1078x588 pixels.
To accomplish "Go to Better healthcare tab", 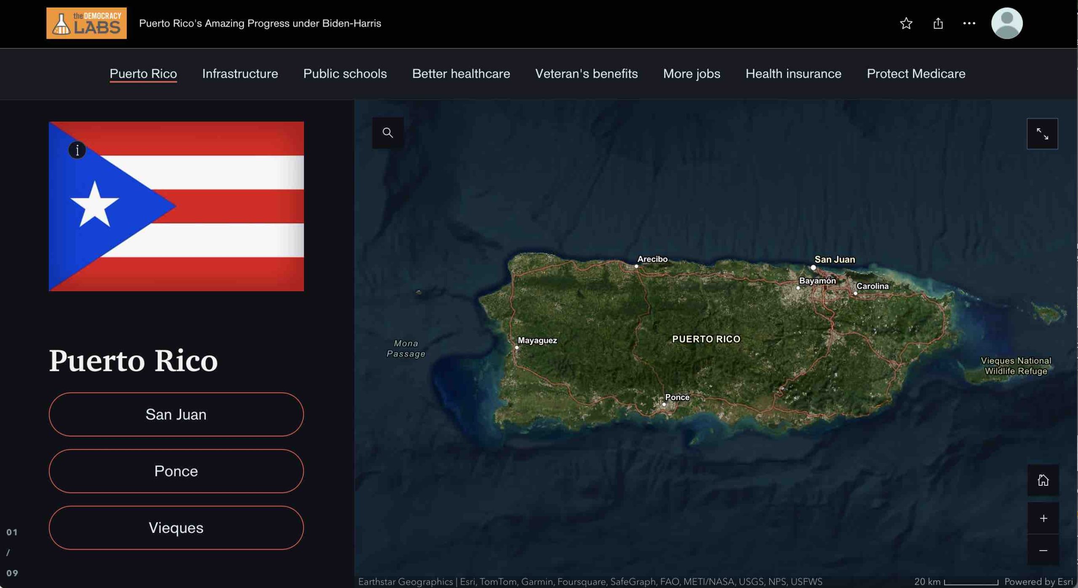I will tap(461, 74).
